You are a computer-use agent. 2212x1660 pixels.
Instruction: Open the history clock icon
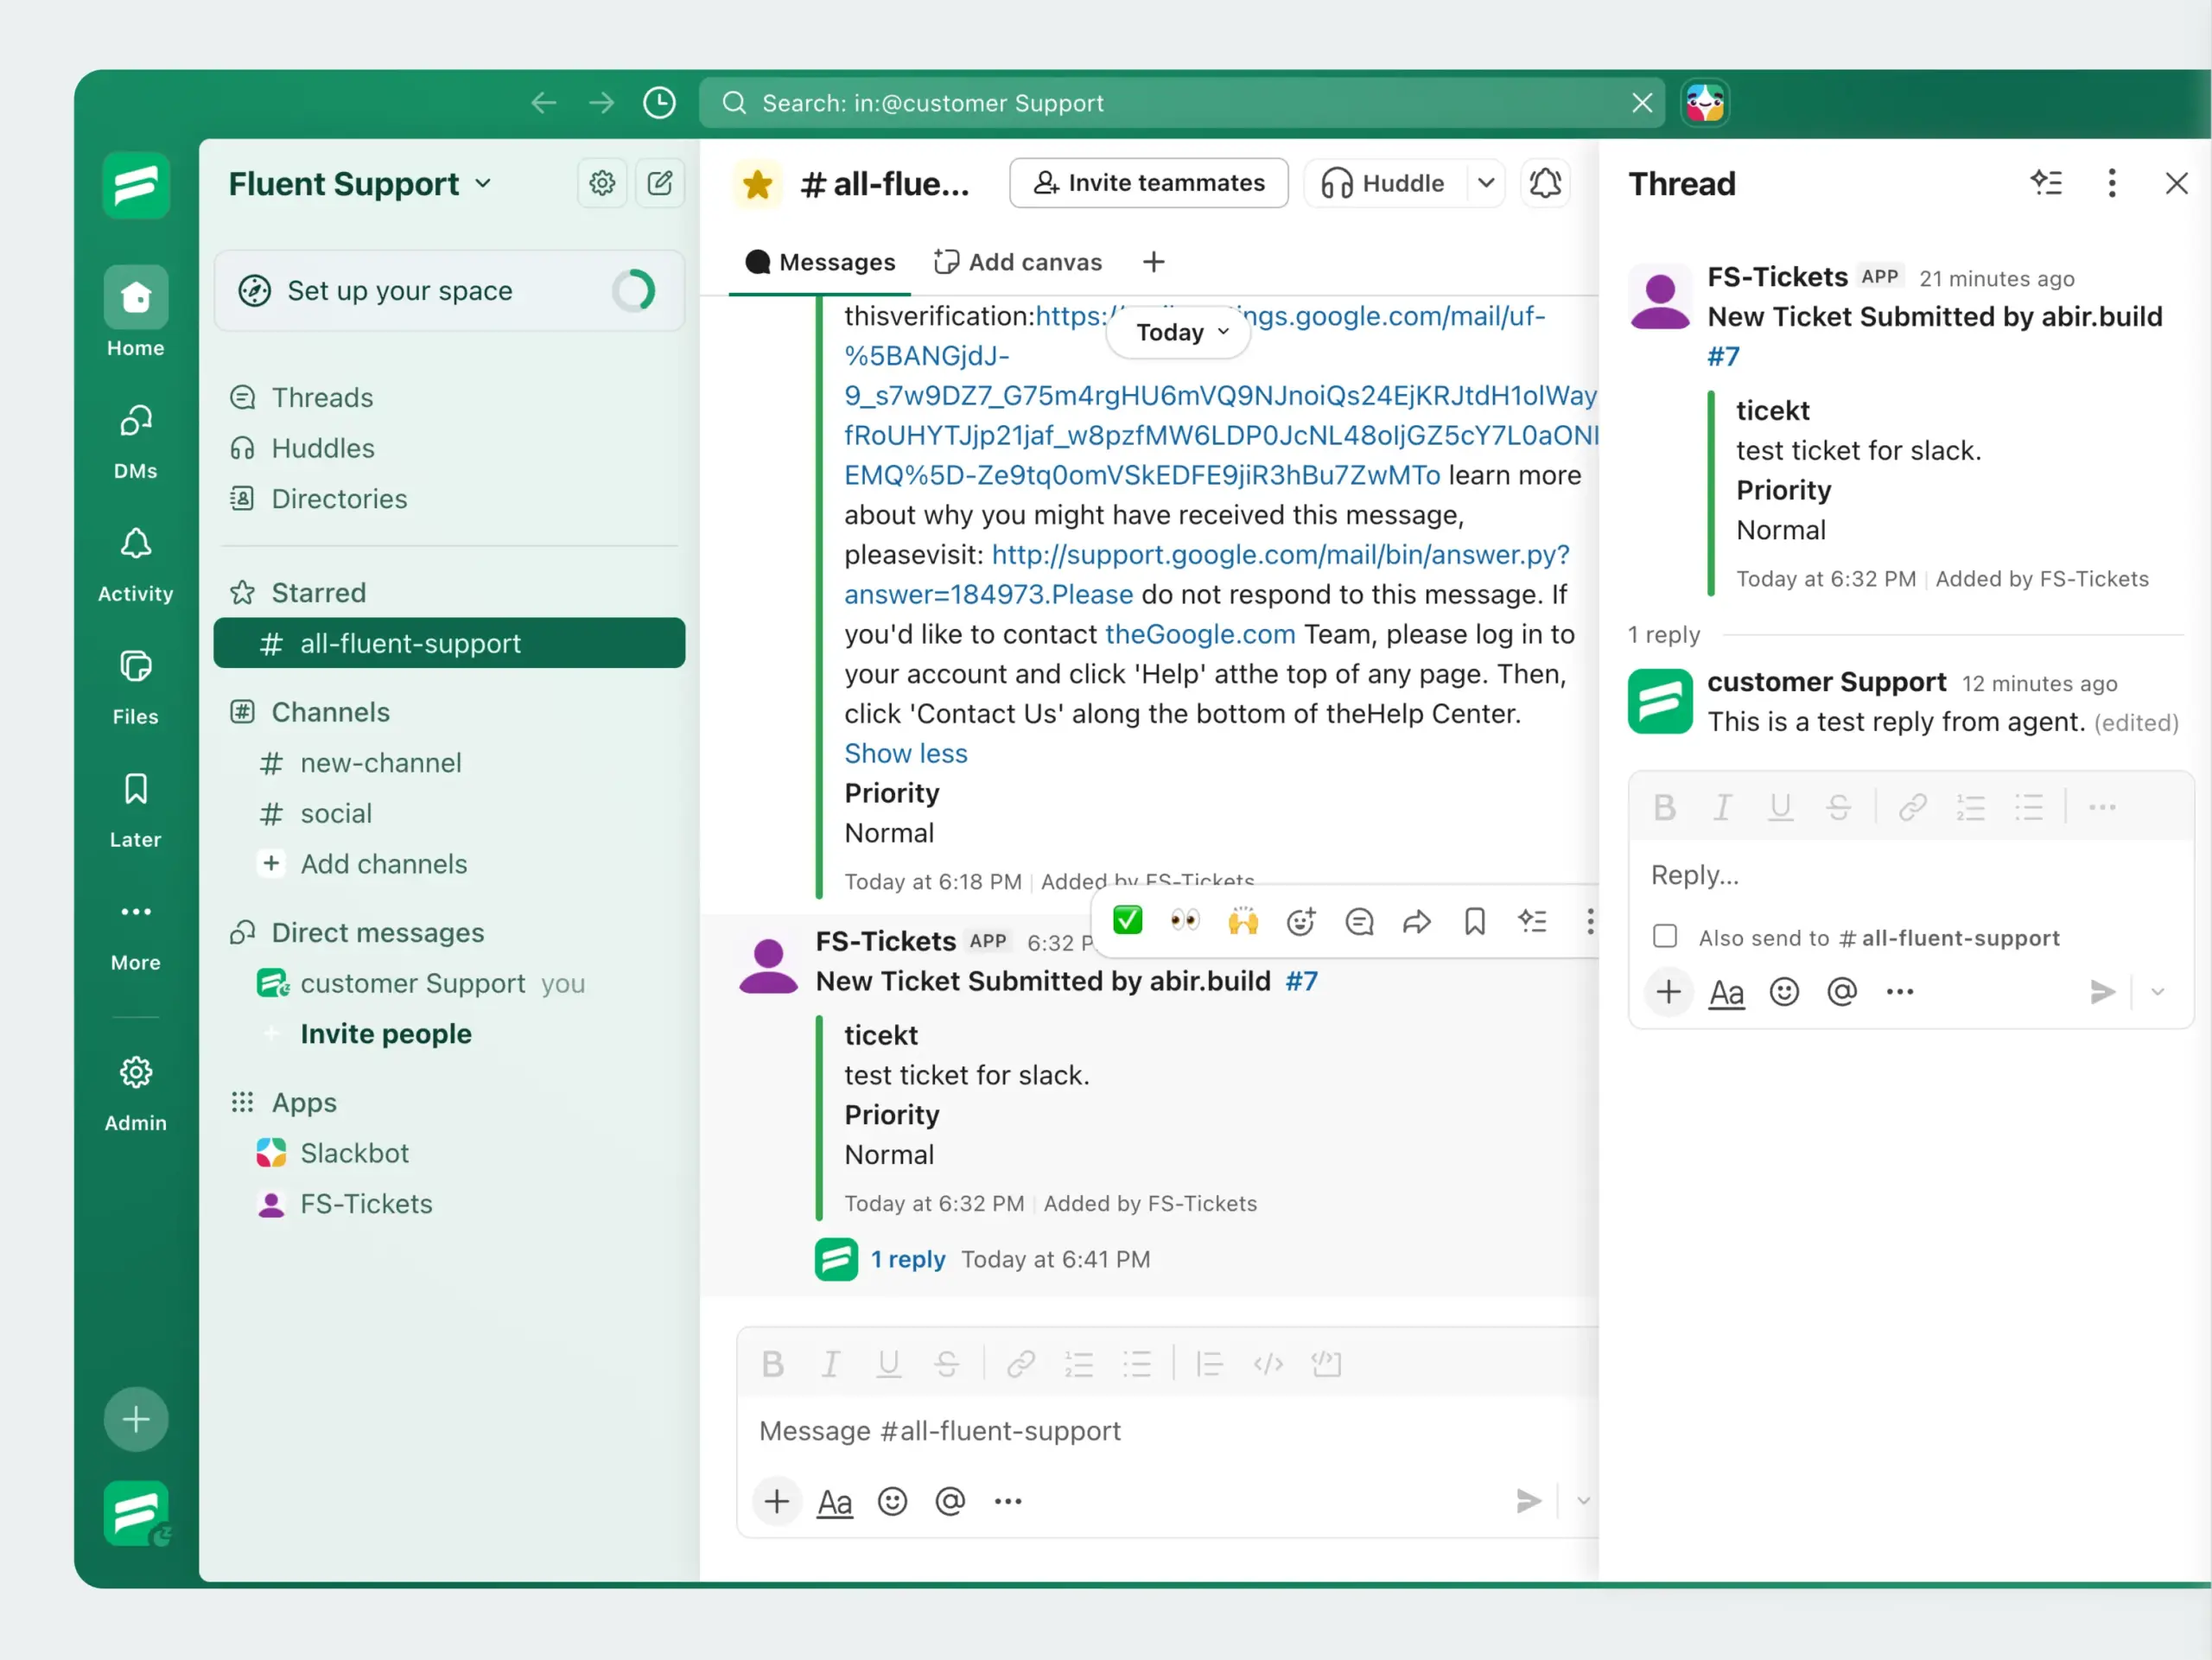[x=659, y=103]
